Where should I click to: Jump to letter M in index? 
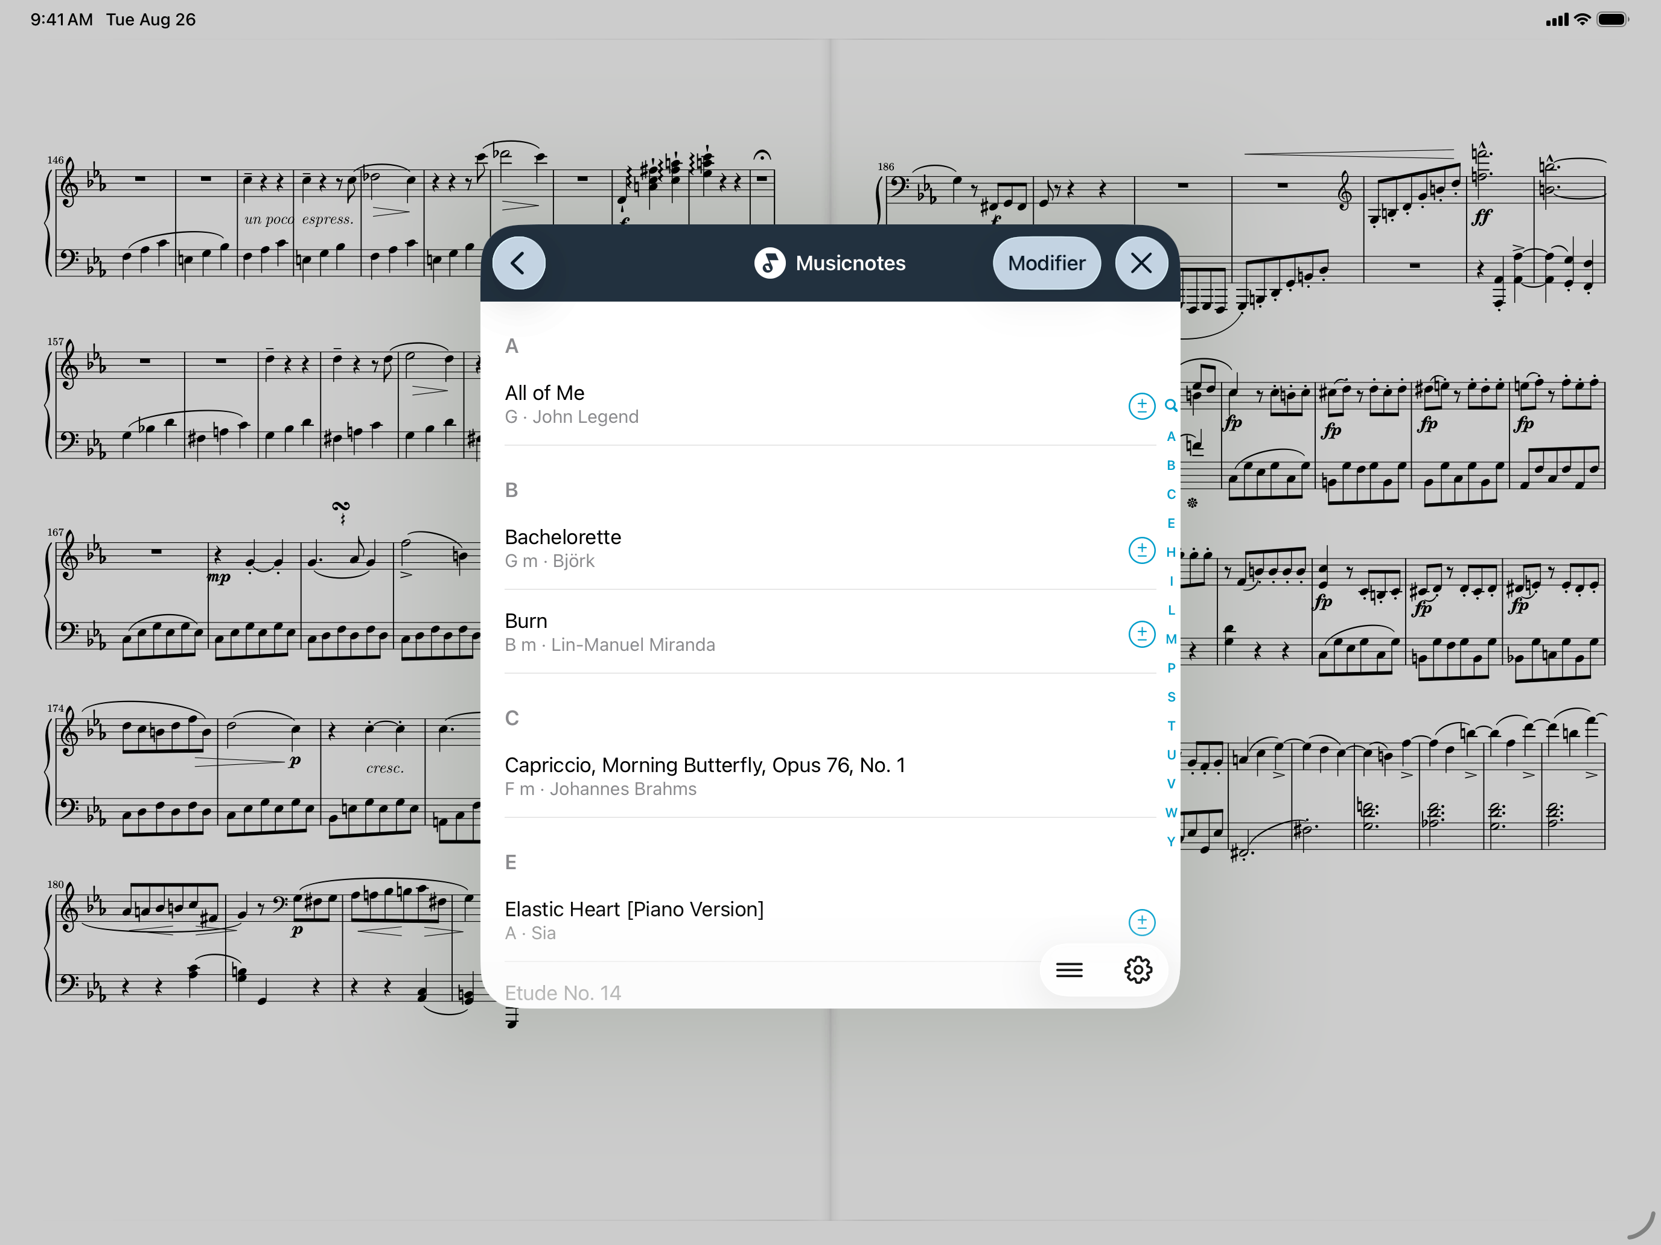(x=1171, y=639)
